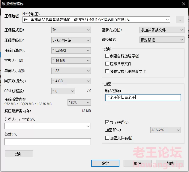
Task: Click the 18 MB decompression memory value
Action: 86,111
